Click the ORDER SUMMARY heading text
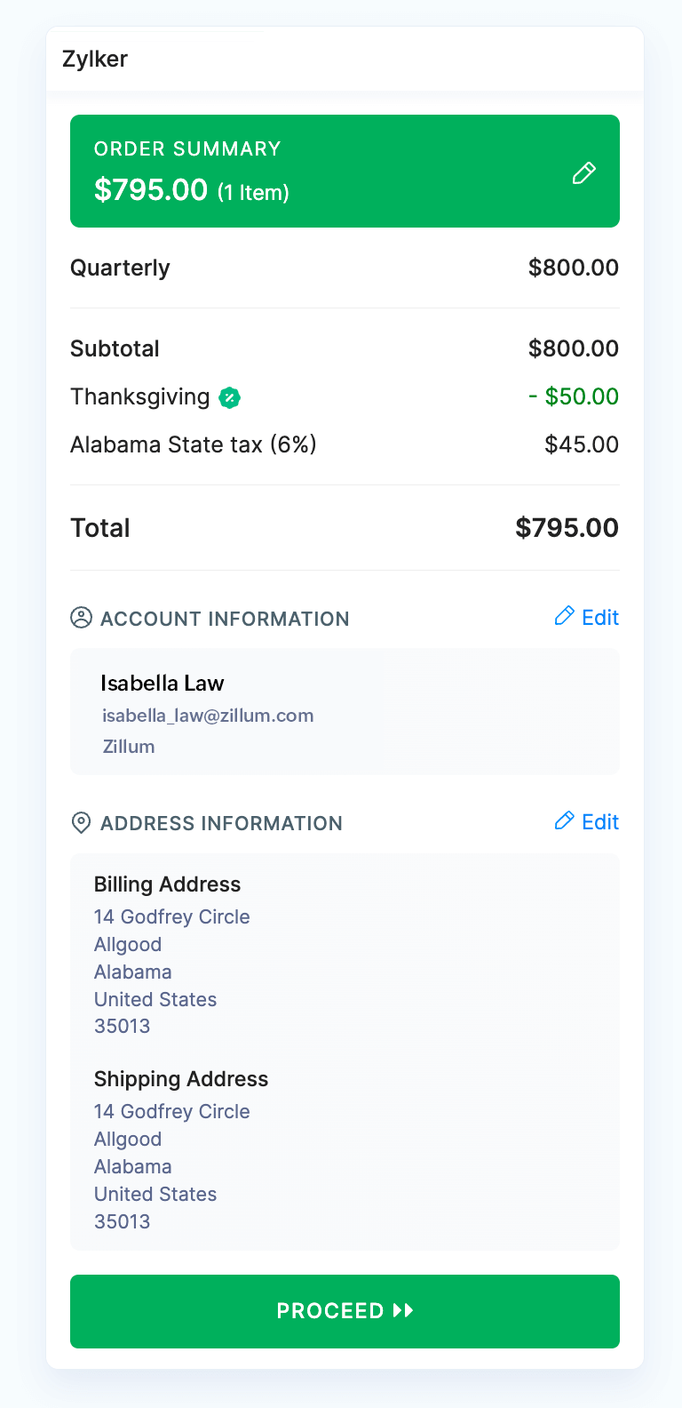The height and width of the screenshot is (1408, 682). coord(187,148)
